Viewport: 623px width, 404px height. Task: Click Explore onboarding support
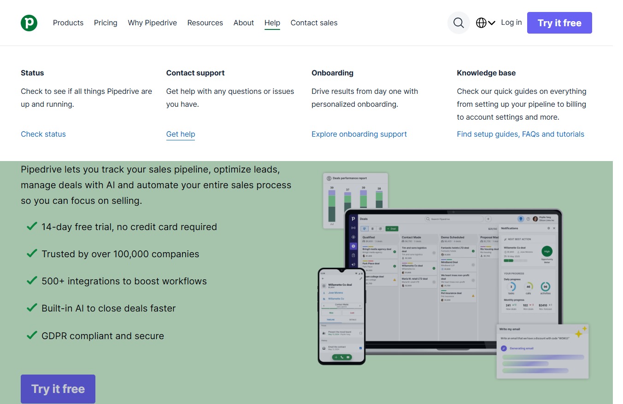click(x=359, y=134)
